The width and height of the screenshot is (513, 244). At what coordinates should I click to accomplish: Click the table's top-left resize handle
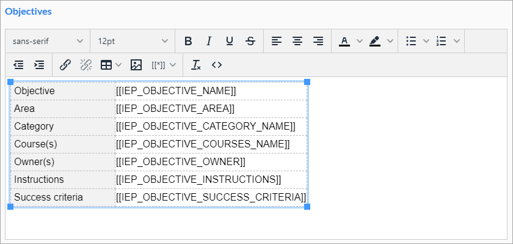[x=10, y=82]
